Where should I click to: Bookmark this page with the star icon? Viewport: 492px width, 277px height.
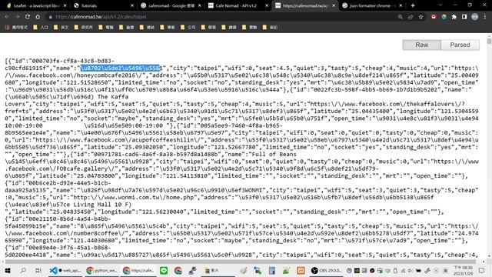pos(421,17)
